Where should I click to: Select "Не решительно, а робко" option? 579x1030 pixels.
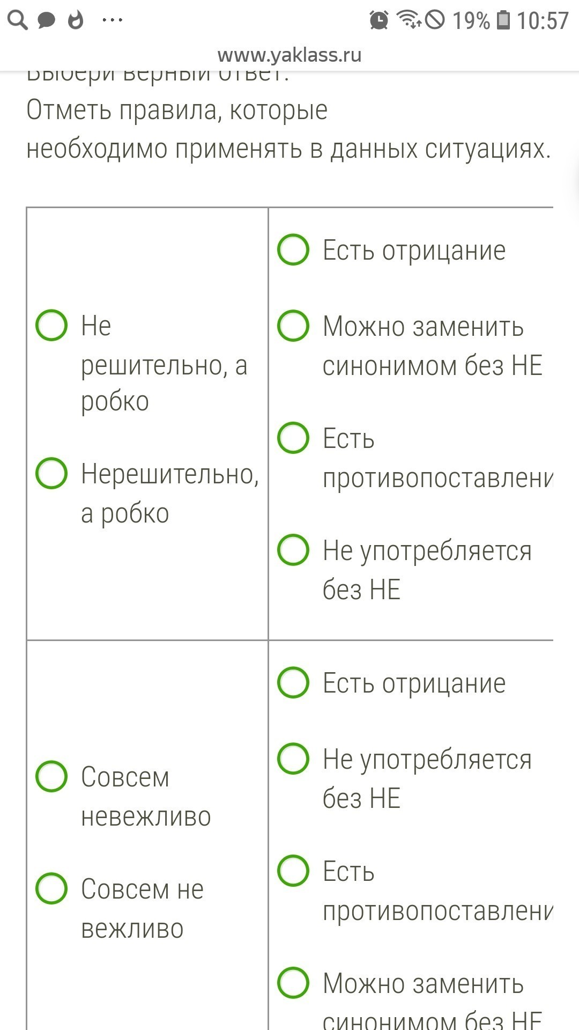[x=51, y=325]
